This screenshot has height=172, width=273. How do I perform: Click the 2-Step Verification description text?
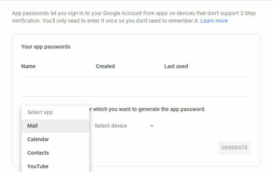[x=134, y=17]
